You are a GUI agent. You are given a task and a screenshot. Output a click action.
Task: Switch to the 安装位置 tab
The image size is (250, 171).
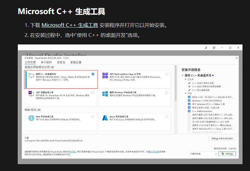[x=76, y=63]
